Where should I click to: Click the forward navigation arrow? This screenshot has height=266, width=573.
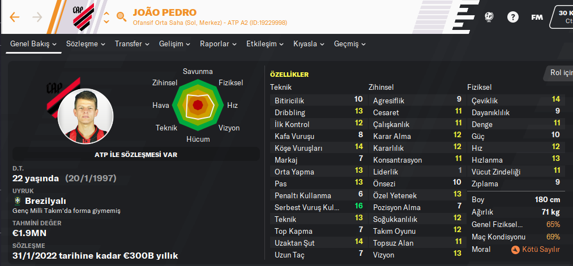click(x=37, y=17)
